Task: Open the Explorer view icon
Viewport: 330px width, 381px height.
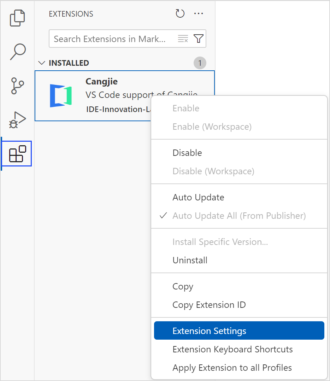Action: 17,18
